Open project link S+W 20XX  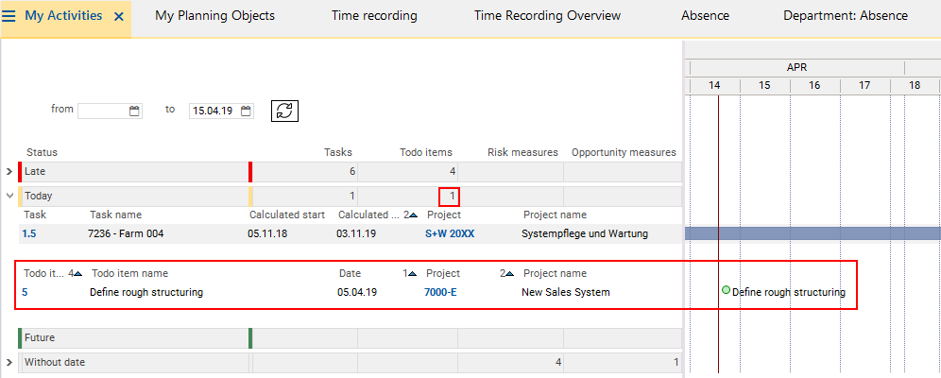[450, 234]
